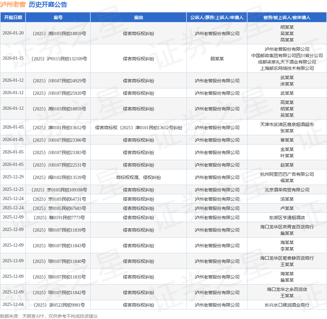Click defendant 中国邮政集团有限公司四川省分公司
The width and height of the screenshot is (327, 319).
click(x=287, y=56)
